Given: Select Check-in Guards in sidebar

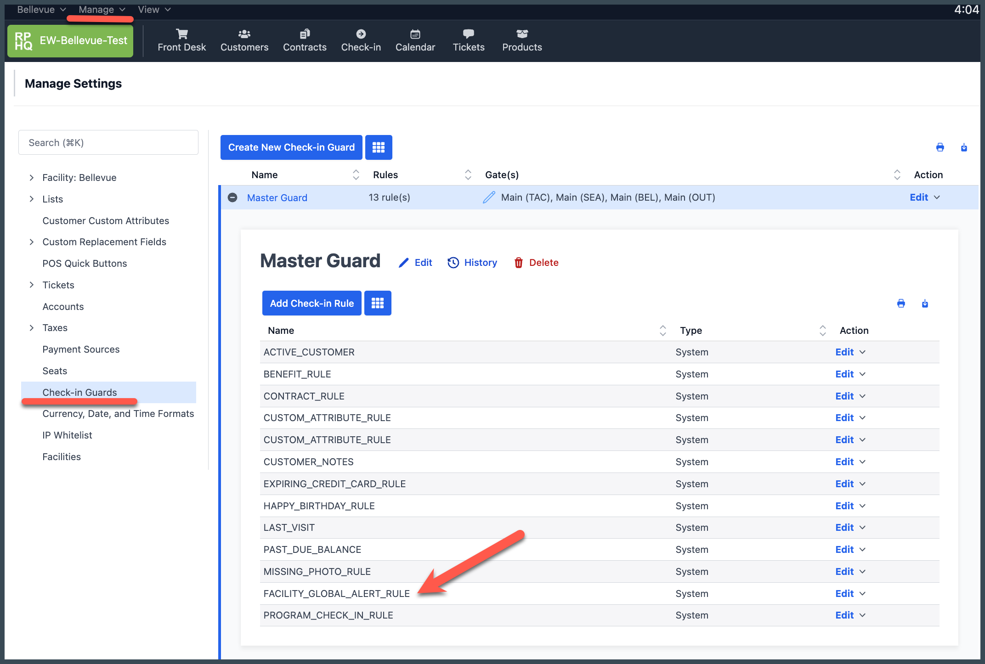Looking at the screenshot, I should (108, 393).
